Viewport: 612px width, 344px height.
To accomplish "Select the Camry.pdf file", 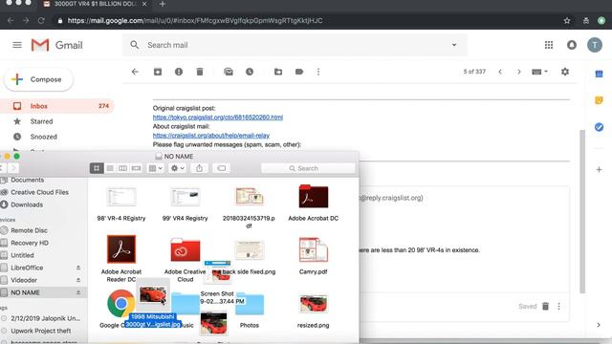I will click(314, 249).
